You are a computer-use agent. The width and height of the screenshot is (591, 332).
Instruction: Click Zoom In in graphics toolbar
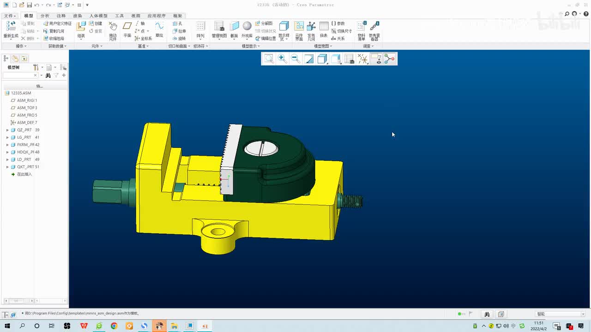click(282, 59)
